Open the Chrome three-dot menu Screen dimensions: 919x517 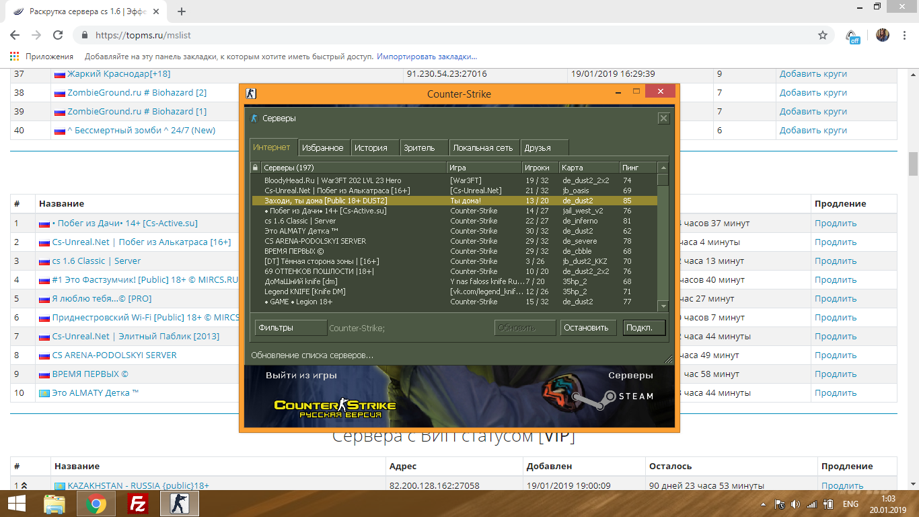click(x=904, y=35)
